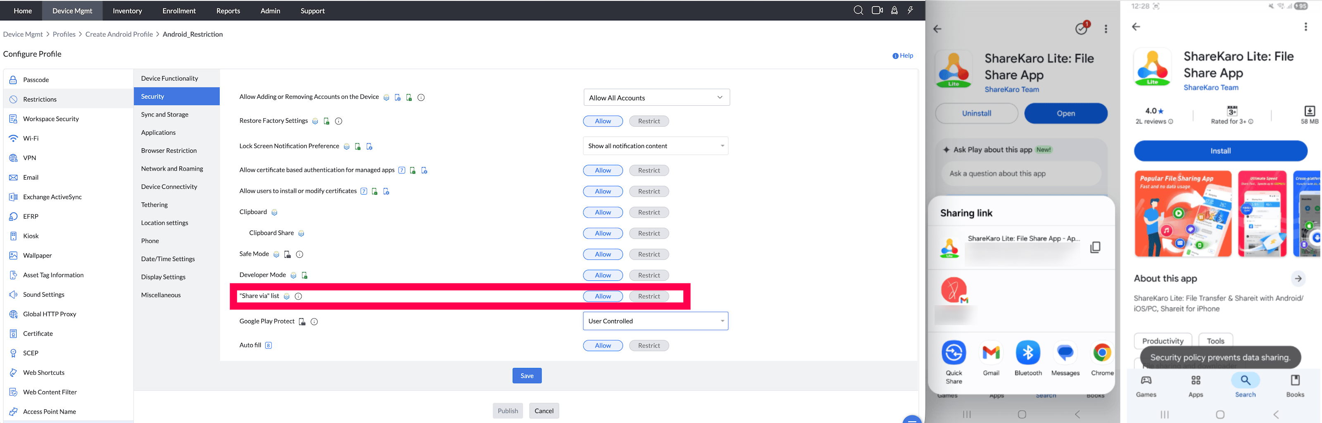Share via Bluetooth icon
This screenshot has width=1322, height=423.
(x=1028, y=353)
